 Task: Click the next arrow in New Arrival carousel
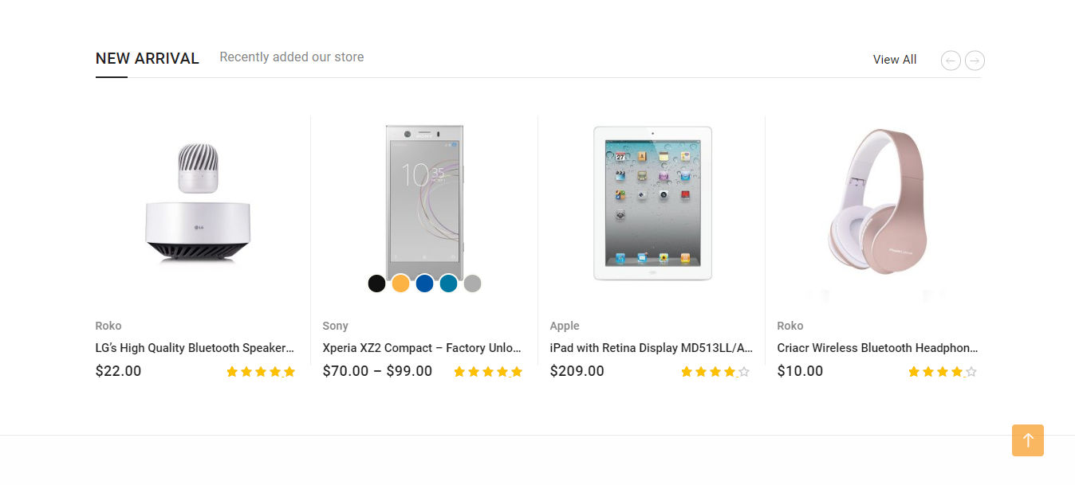point(975,61)
